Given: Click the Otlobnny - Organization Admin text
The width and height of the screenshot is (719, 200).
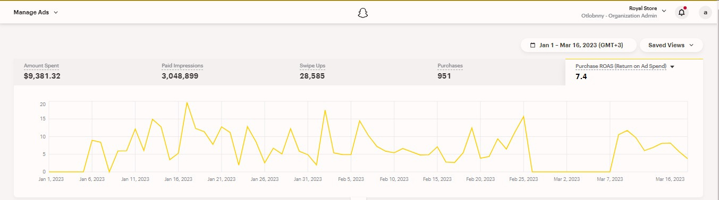Looking at the screenshot, I should click(619, 16).
